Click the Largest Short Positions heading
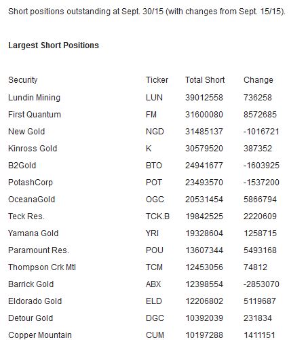Image resolution: width=289 pixels, height=340 pixels. (54, 45)
